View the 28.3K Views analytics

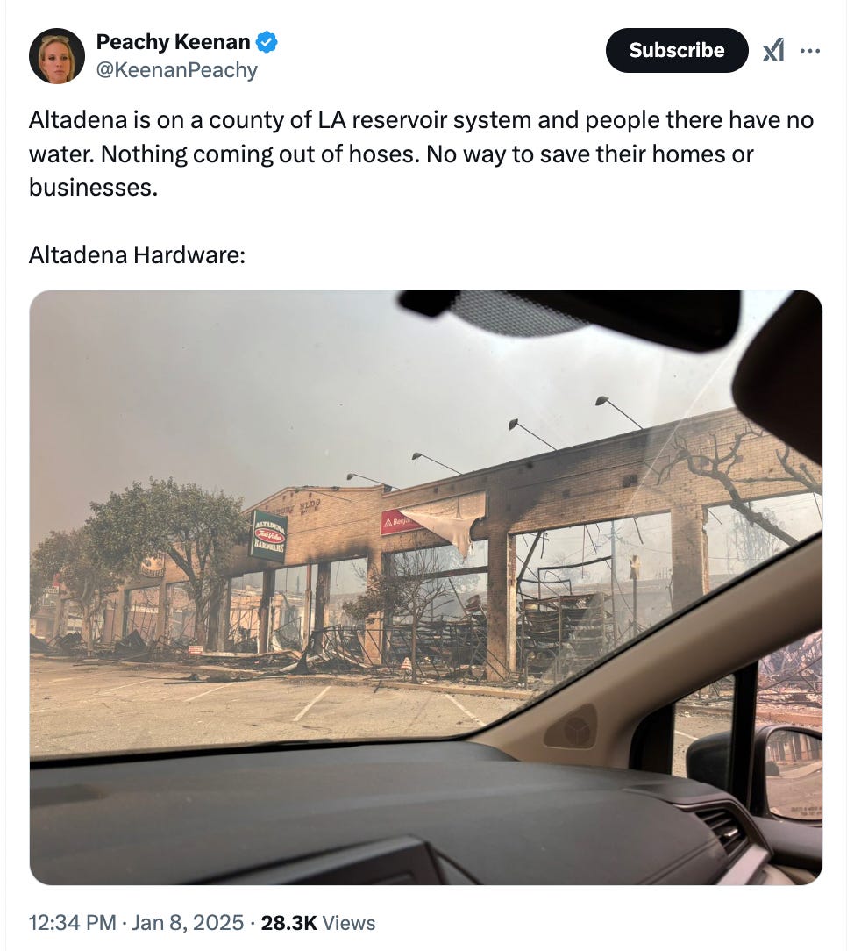pyautogui.click(x=318, y=923)
